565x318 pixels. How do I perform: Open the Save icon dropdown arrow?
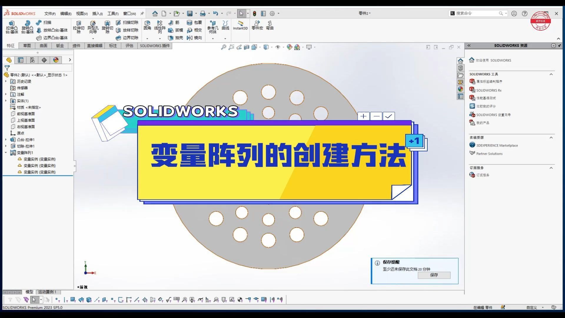[x=196, y=13]
